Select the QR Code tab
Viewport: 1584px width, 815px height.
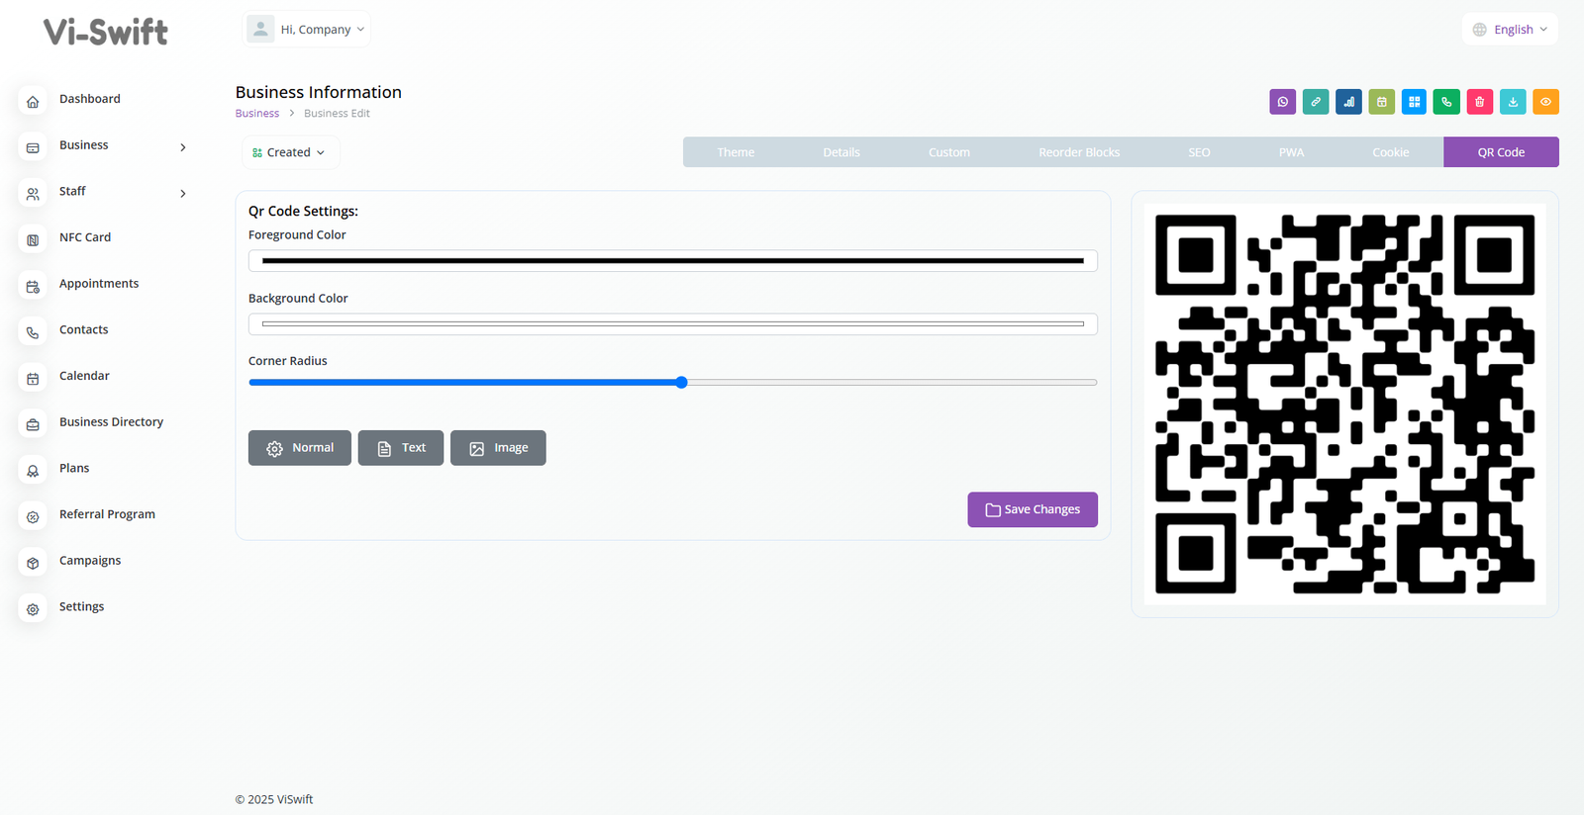1501,152
